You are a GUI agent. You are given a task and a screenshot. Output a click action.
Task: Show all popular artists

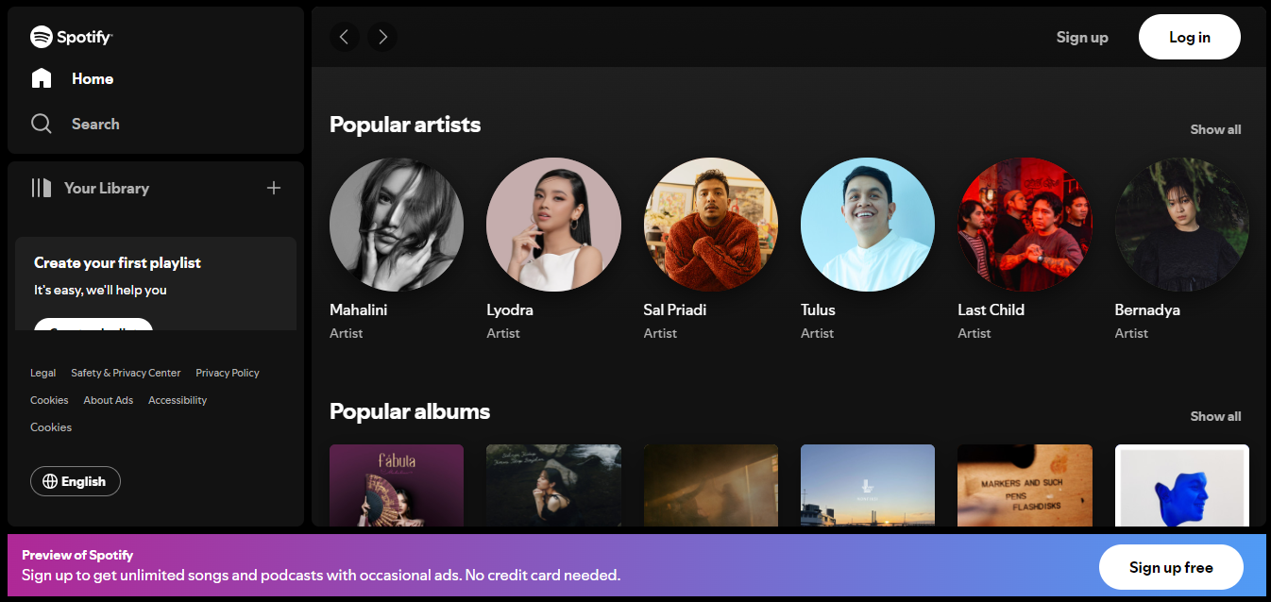tap(1215, 129)
